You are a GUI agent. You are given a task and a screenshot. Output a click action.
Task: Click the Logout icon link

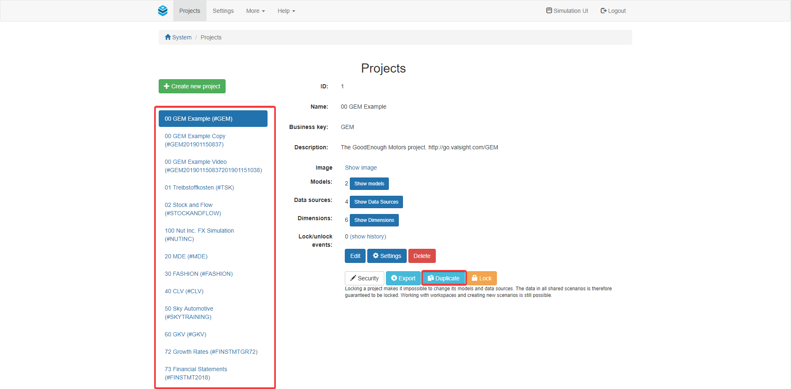[x=613, y=11]
